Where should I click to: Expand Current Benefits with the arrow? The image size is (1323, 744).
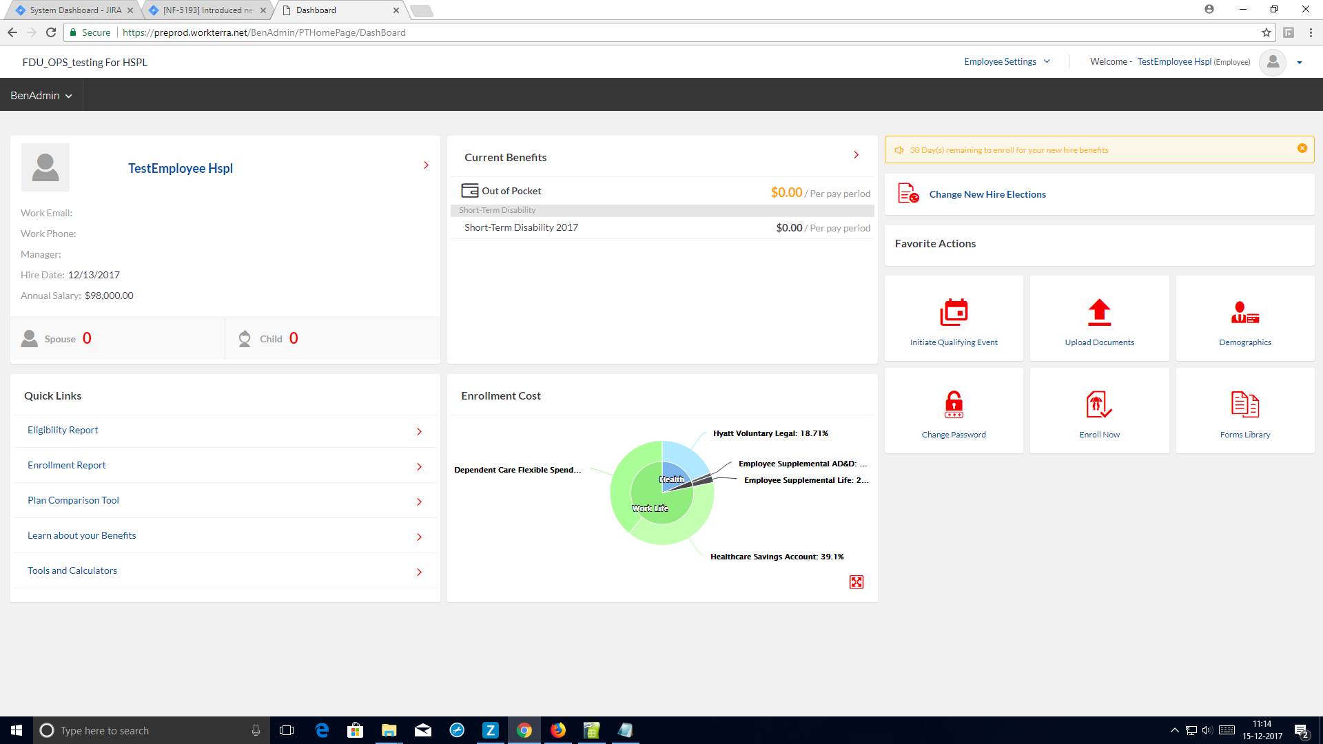click(856, 155)
